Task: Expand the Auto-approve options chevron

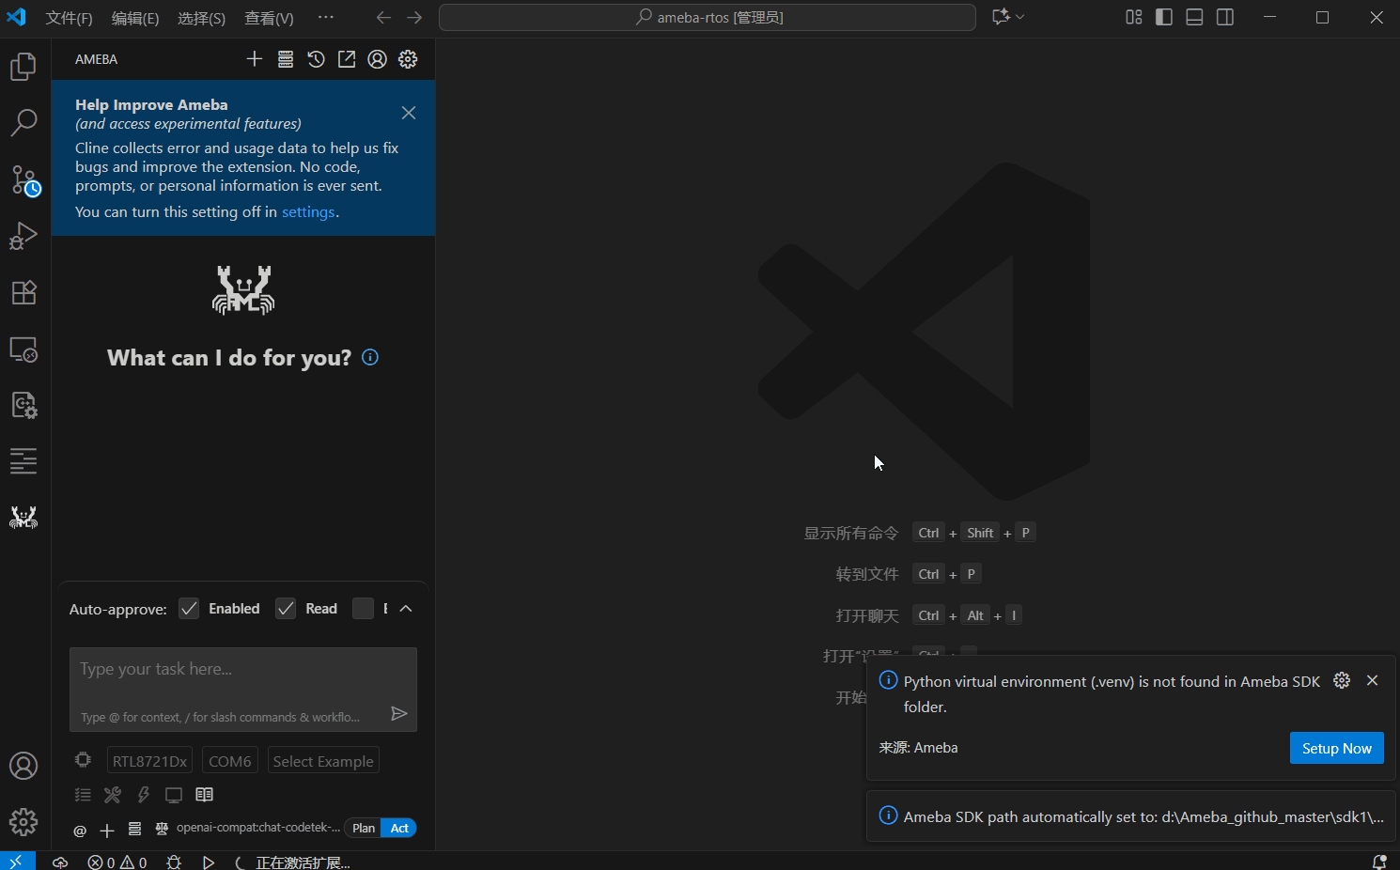Action: [x=406, y=609]
